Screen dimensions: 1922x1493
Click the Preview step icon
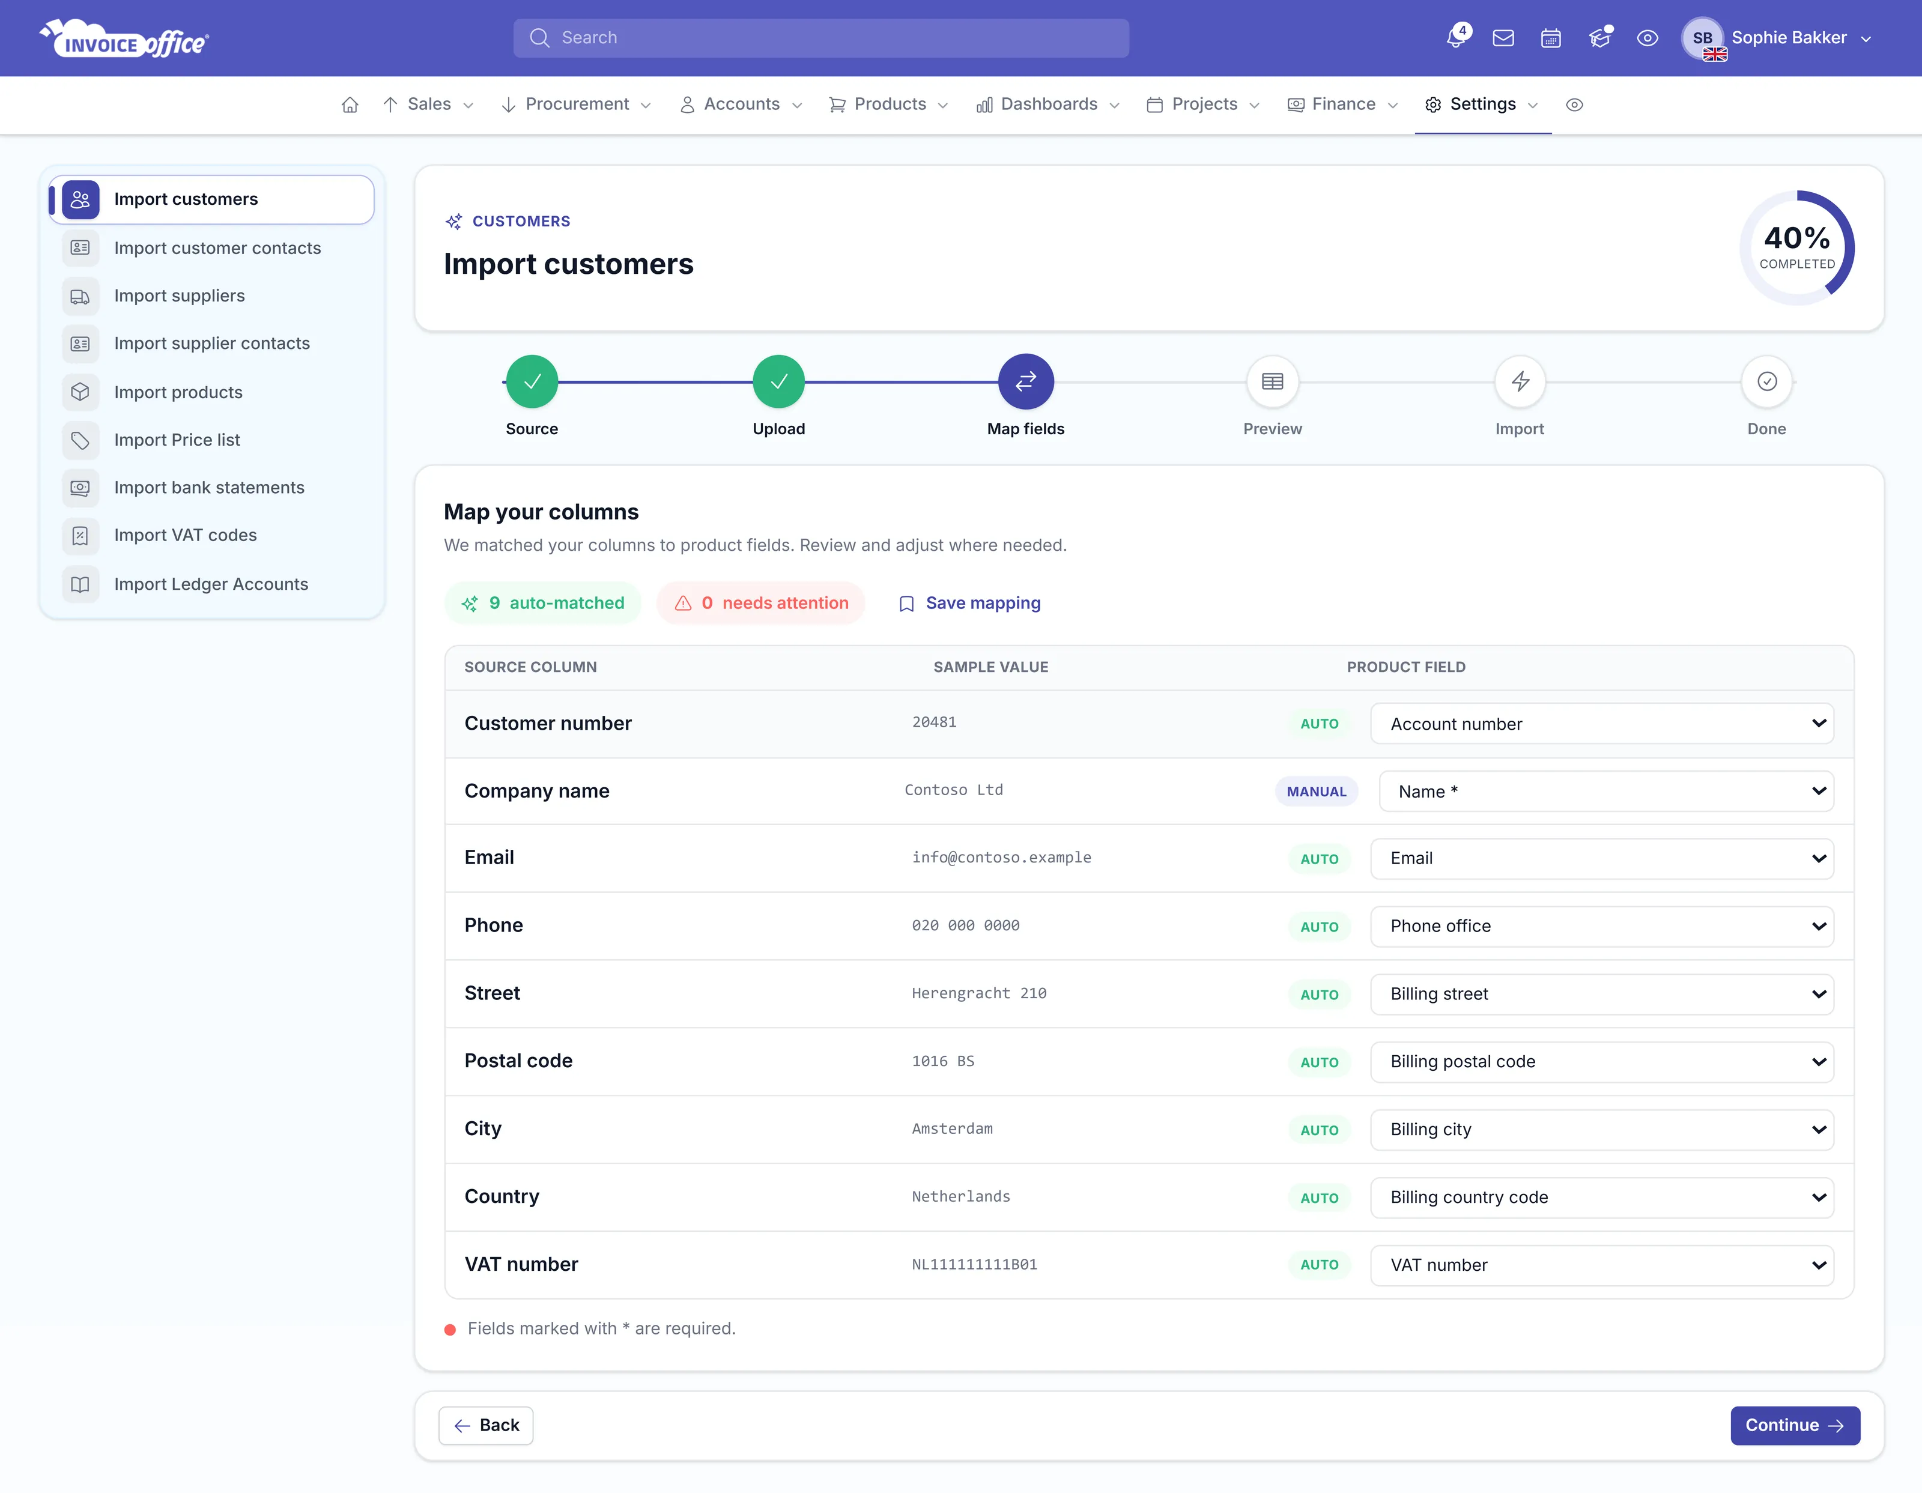point(1273,382)
